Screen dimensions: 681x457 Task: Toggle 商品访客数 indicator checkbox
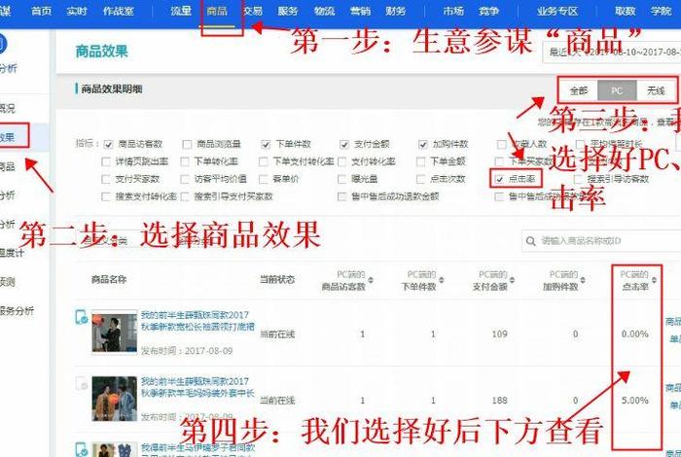(108, 144)
